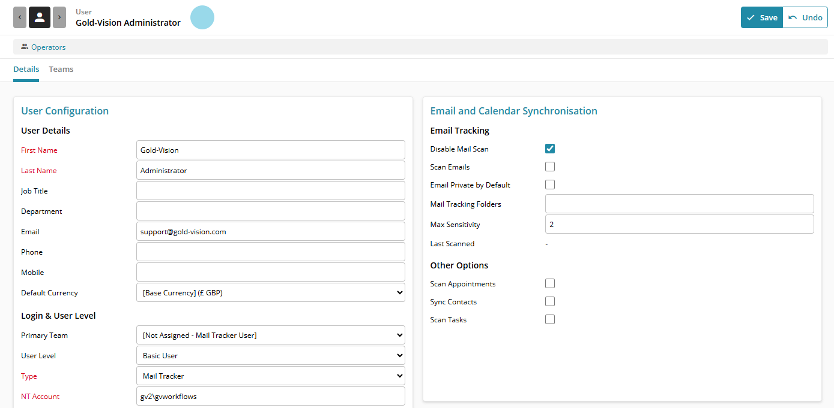Click the previous record arrow icon
Image resolution: width=834 pixels, height=408 pixels.
(20, 17)
